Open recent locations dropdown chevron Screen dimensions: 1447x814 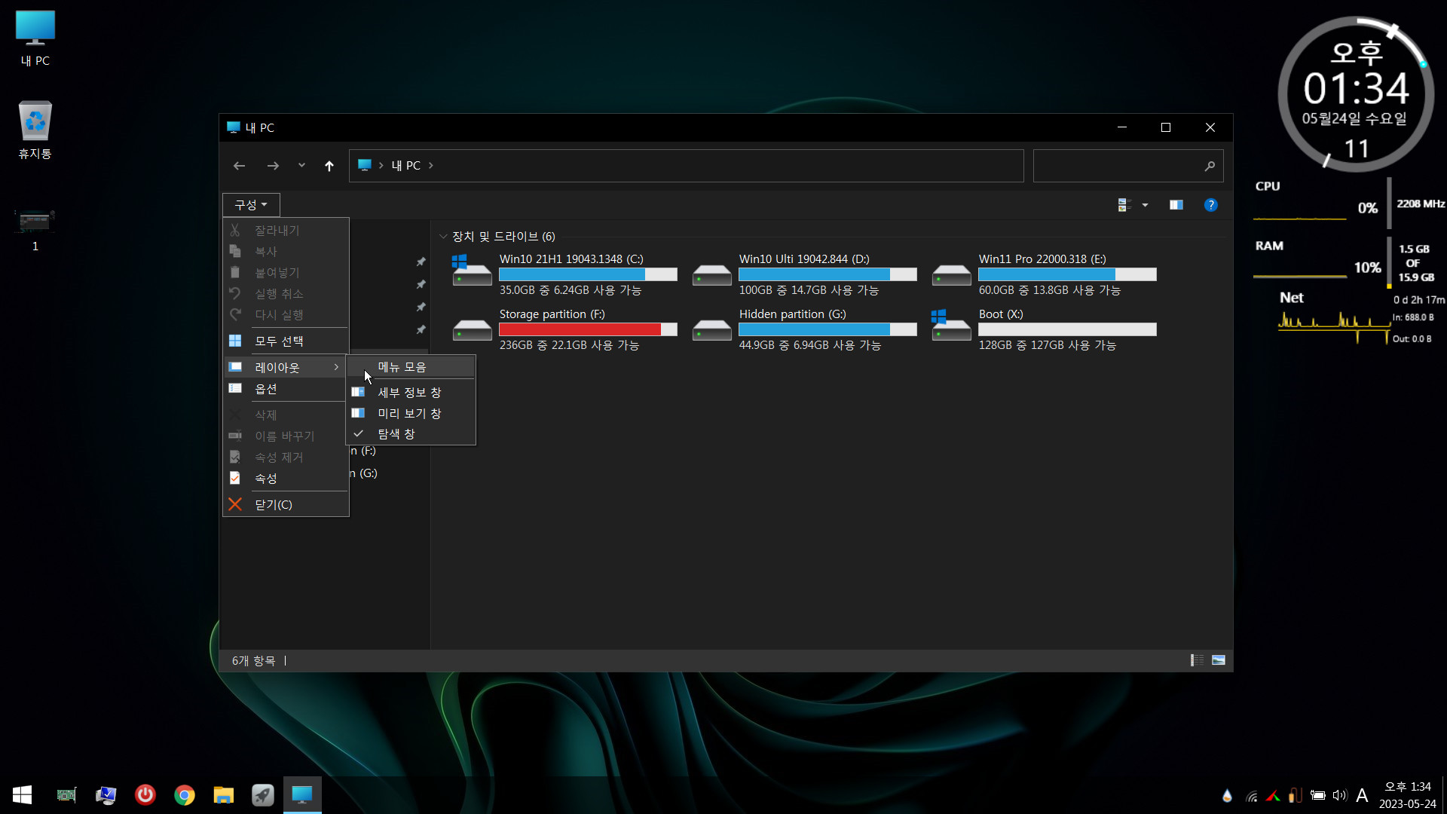coord(301,165)
